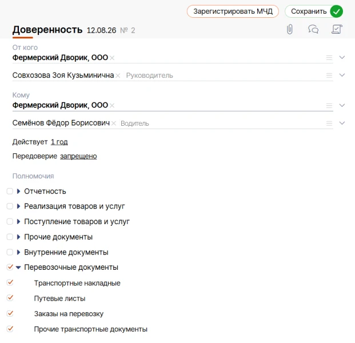Clear Фермерский Дворик in От кого field
Image resolution: width=355 pixels, height=343 pixels.
pyautogui.click(x=112, y=58)
